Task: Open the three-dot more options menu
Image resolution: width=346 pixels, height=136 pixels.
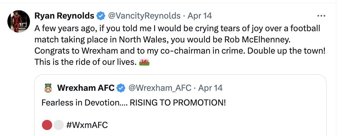Action: pos(321,16)
